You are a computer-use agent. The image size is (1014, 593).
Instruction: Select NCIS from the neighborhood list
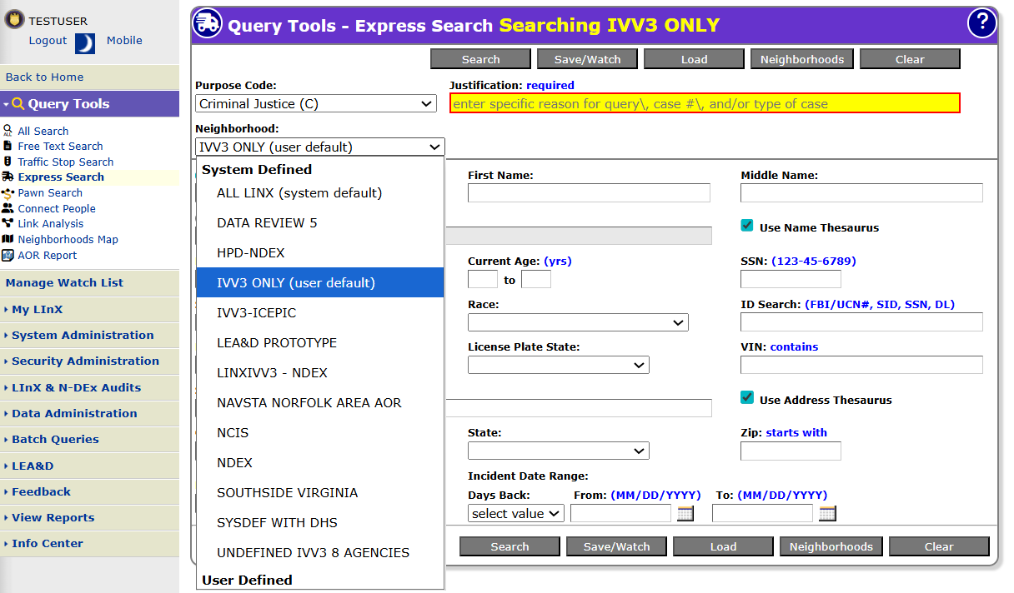233,433
